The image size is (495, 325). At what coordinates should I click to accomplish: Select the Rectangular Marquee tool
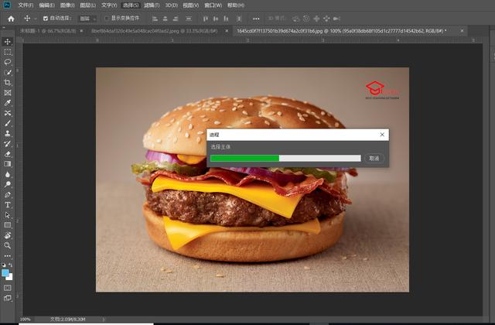tap(8, 52)
